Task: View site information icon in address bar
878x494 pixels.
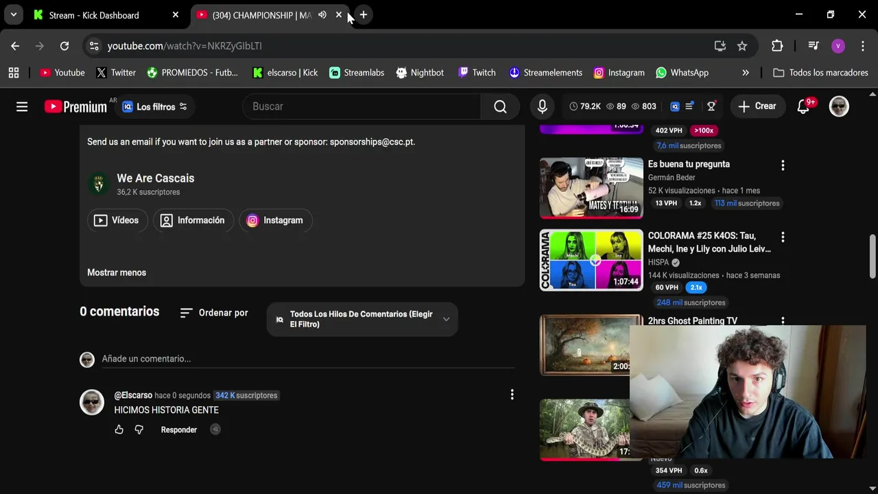Action: [x=94, y=46]
